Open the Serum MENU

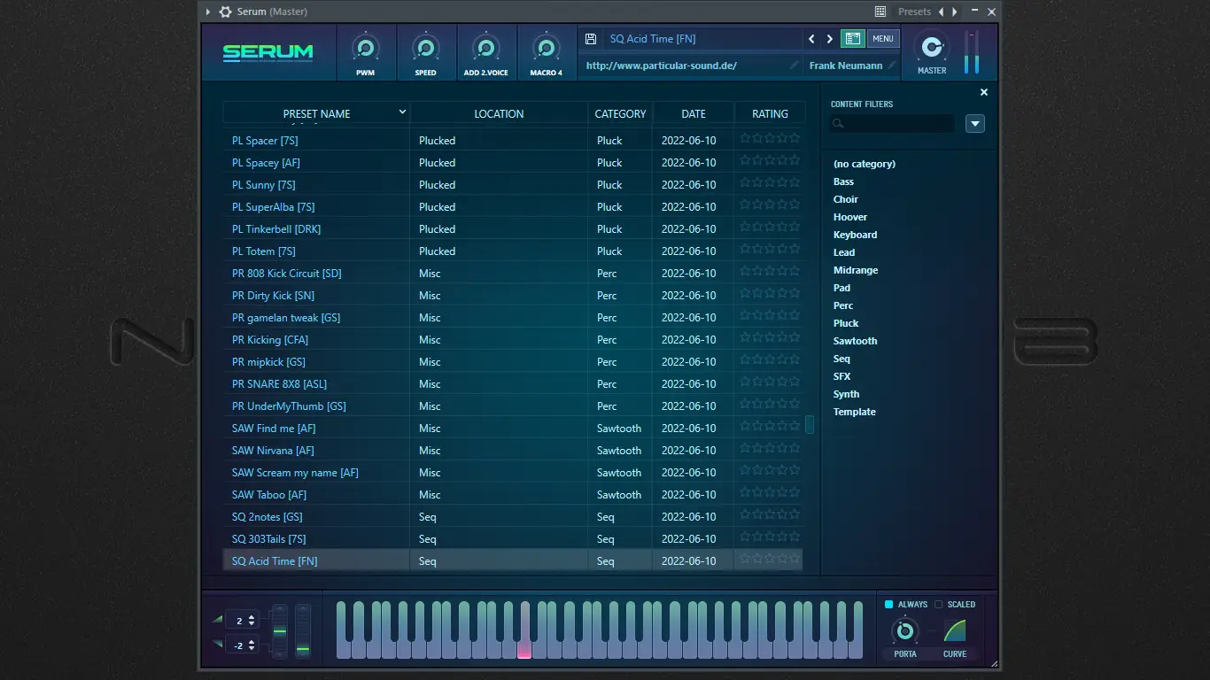[882, 39]
